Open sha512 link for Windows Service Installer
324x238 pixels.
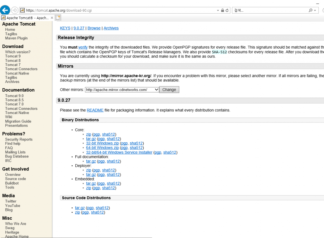(170, 152)
